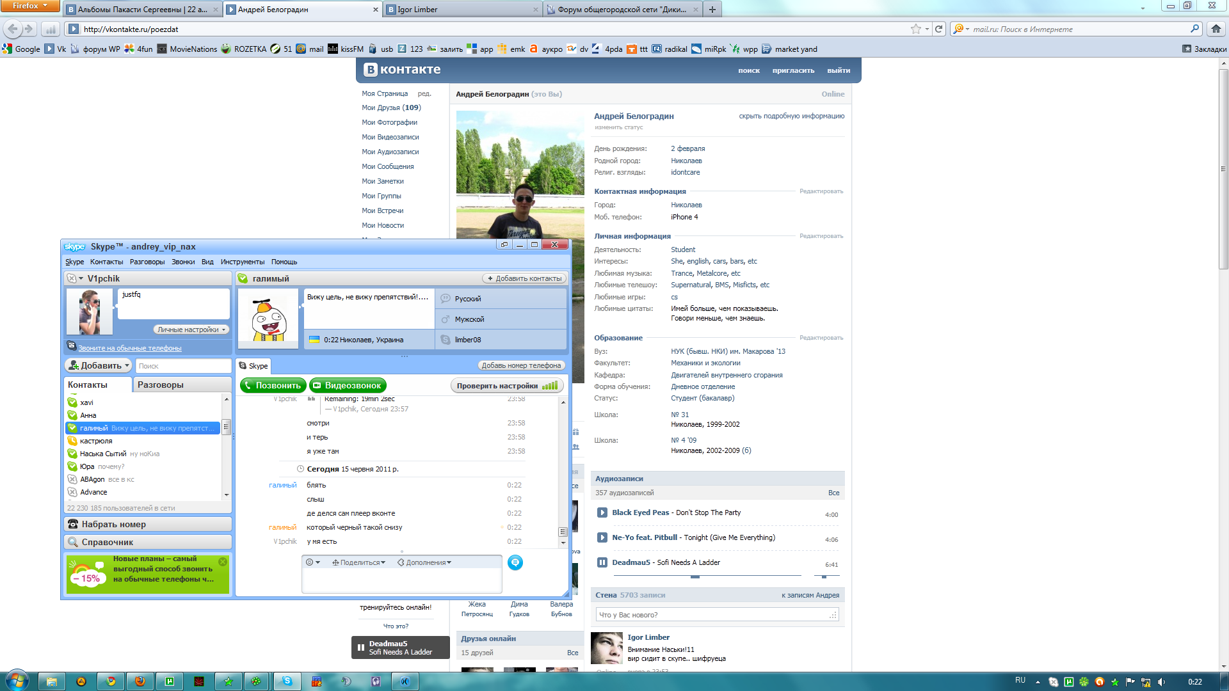Click the Firefox home icon
1229x691 pixels.
tap(1216, 29)
